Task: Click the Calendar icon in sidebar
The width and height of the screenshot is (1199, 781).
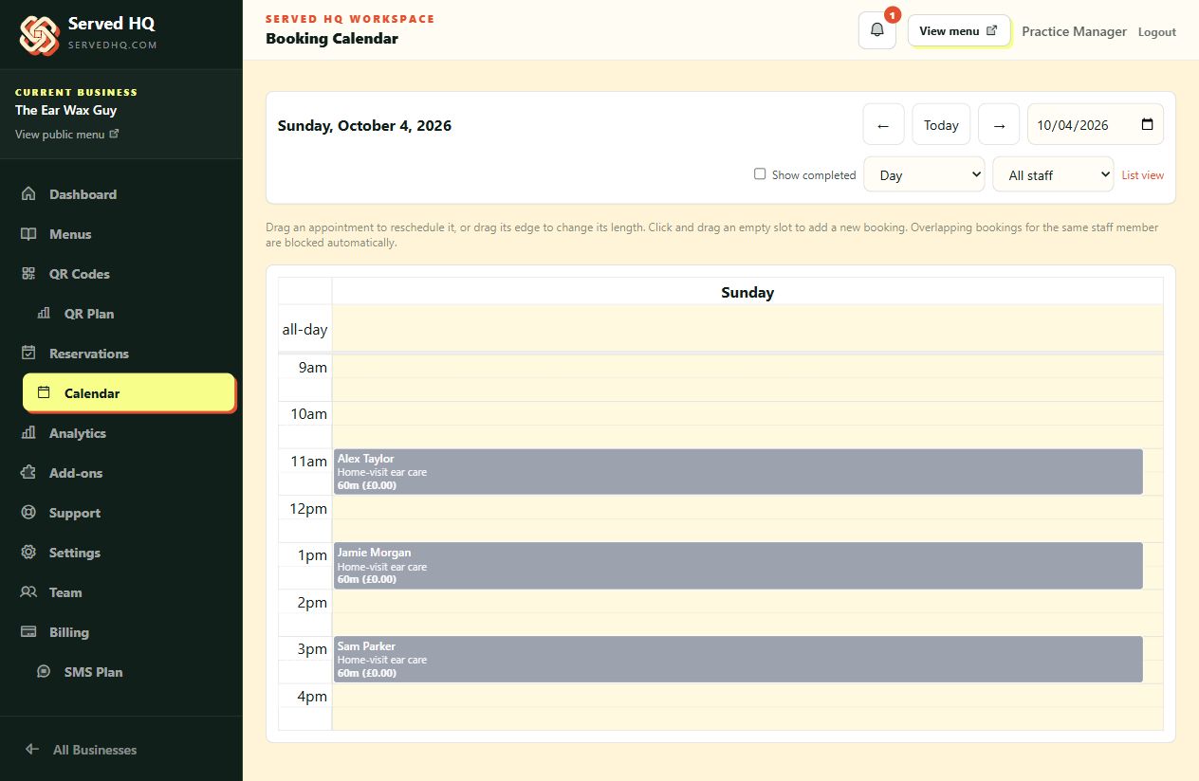Action: click(x=44, y=392)
